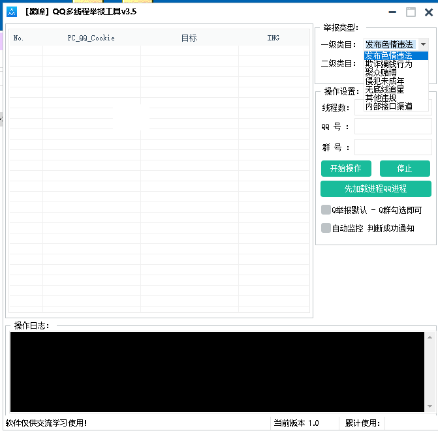This screenshot has width=438, height=435.
Task: Click the PC_QQ_Cookie column header
Action: (91, 38)
